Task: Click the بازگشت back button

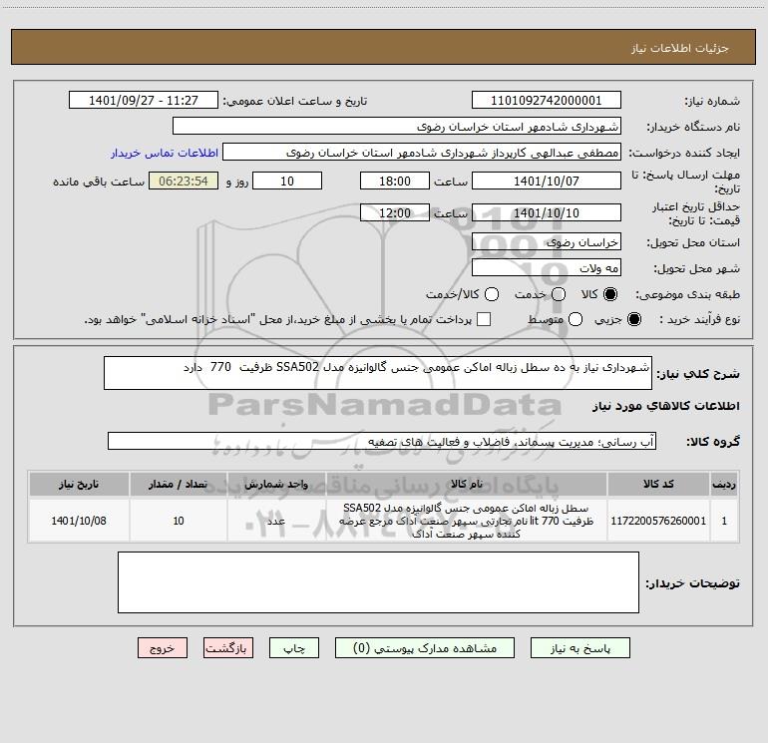Action: 228,648
